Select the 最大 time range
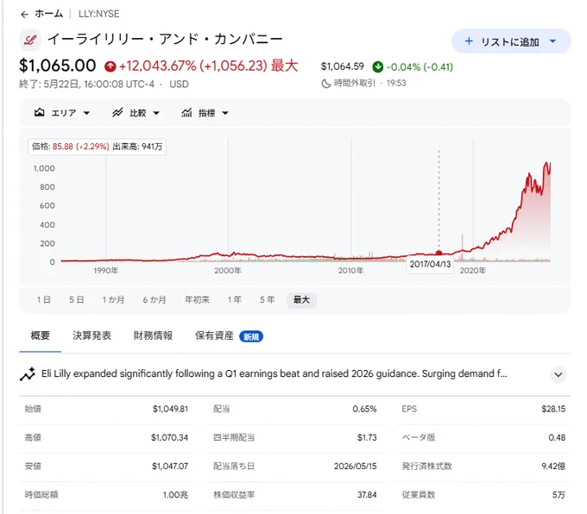 [x=301, y=299]
